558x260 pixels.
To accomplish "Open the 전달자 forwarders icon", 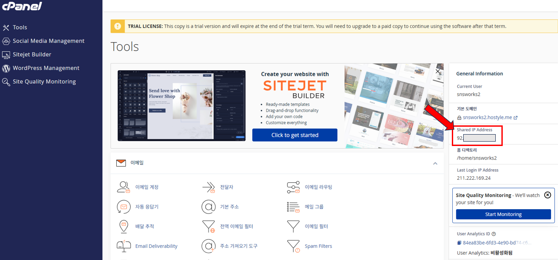I will pos(208,187).
